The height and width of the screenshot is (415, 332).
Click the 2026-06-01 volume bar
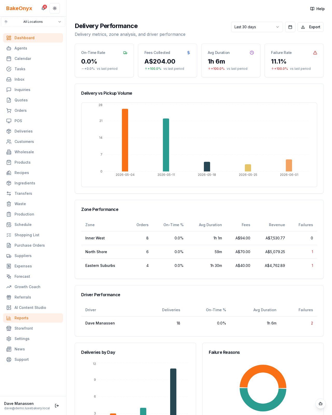point(289,165)
